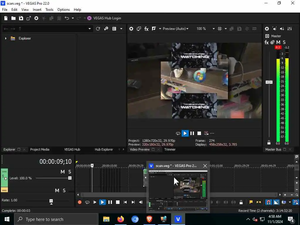Open the View menu

tap(25, 10)
